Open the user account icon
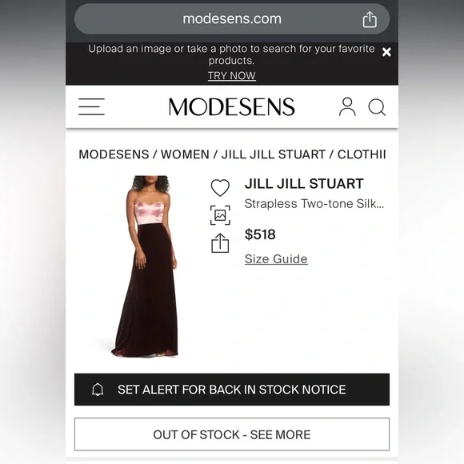 (x=347, y=106)
